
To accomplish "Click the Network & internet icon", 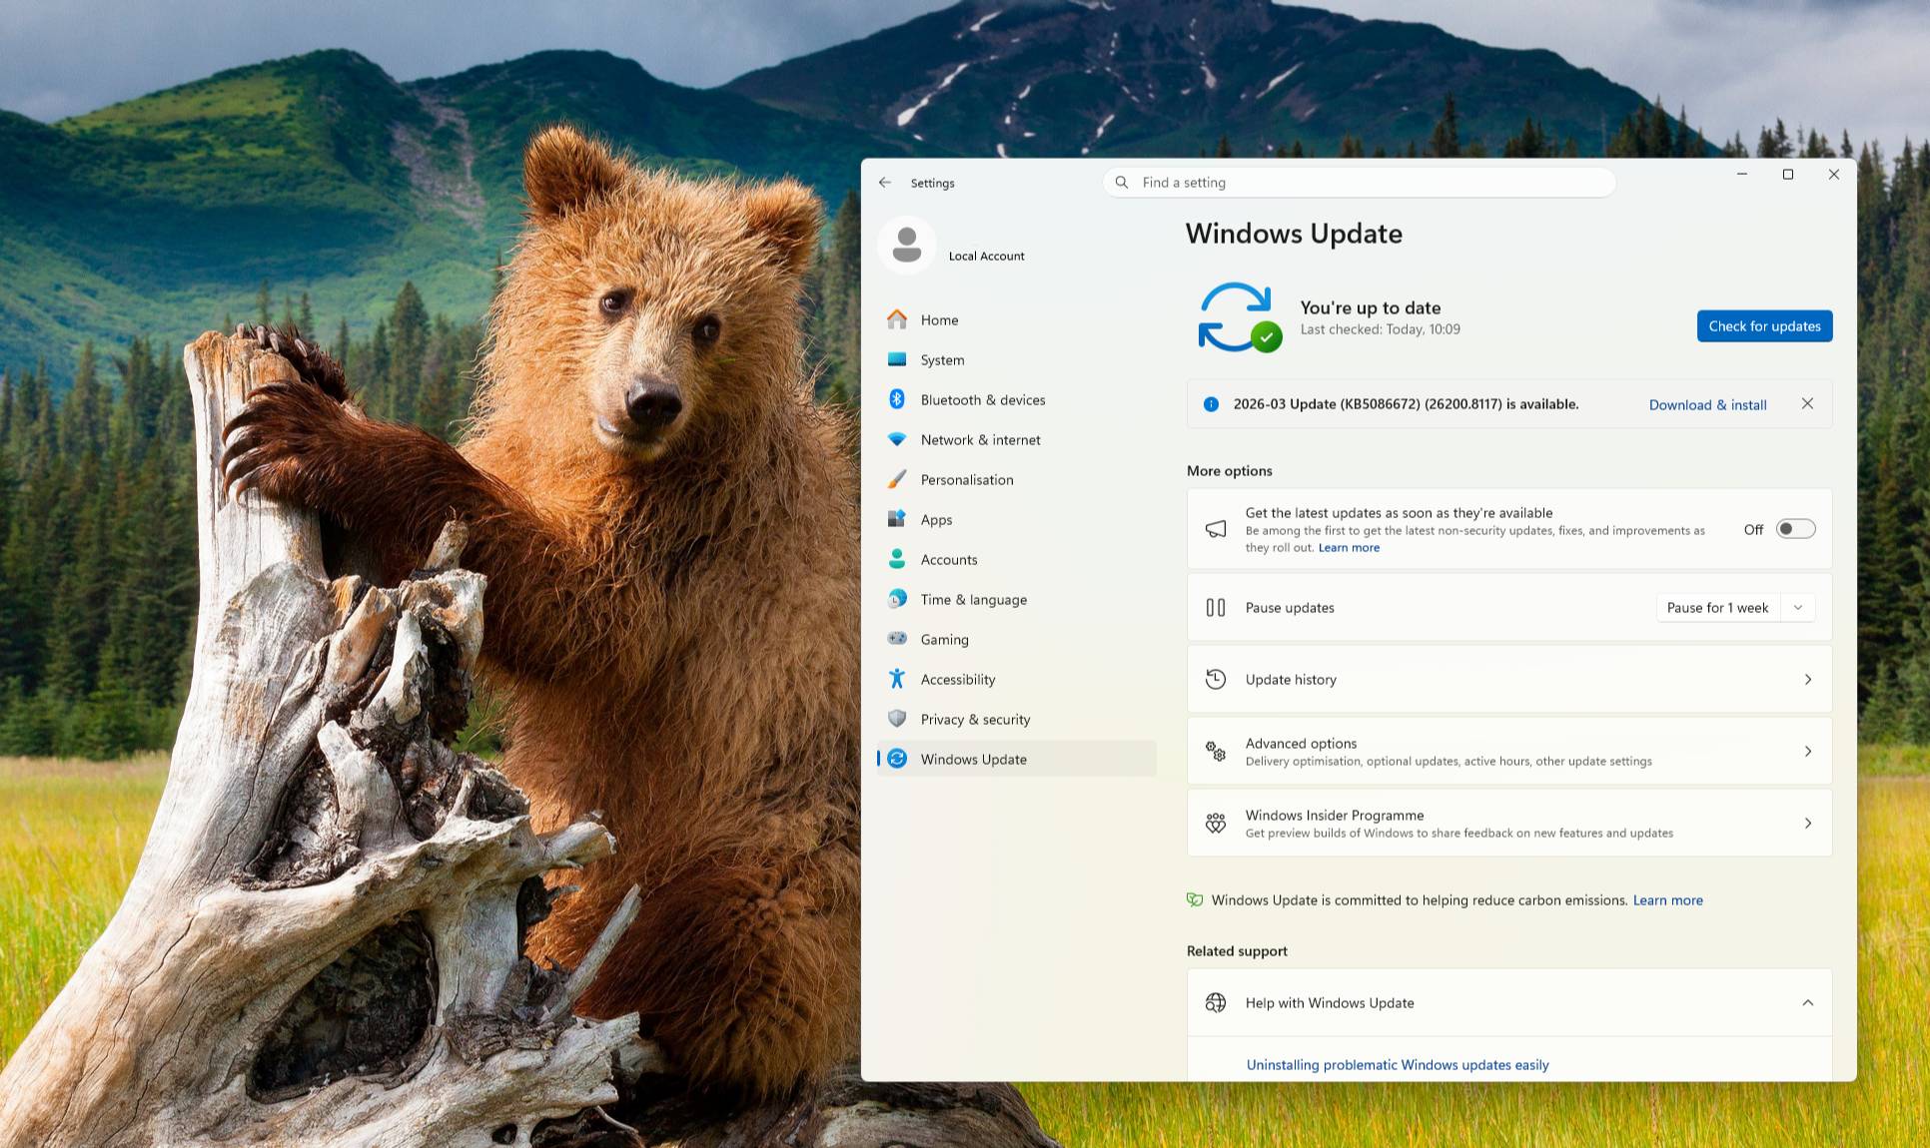I will [x=898, y=439].
